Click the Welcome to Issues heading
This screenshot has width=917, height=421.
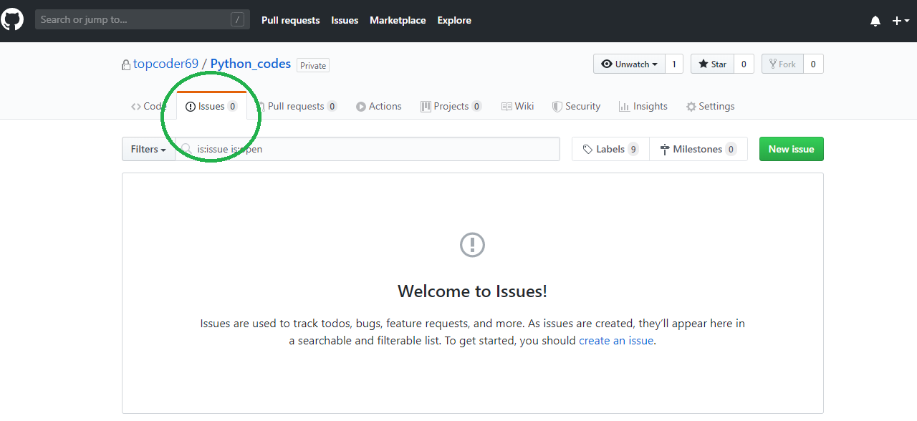[x=473, y=291]
